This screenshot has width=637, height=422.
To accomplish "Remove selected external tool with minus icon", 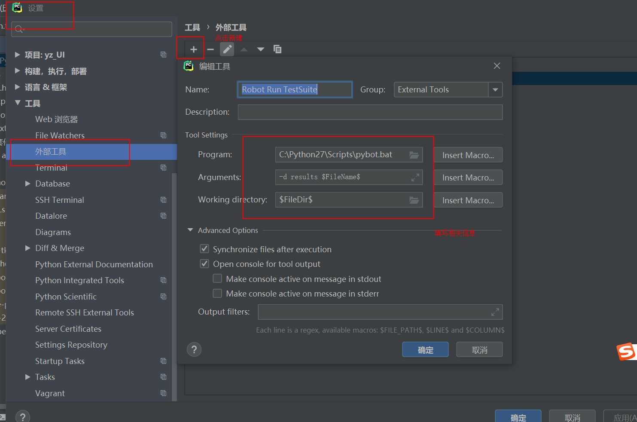I will pos(210,49).
